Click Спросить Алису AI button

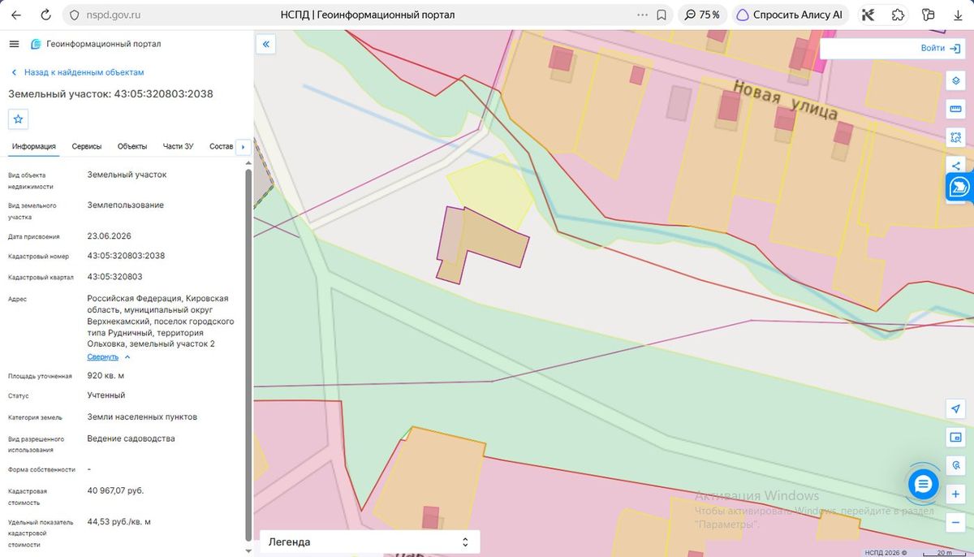click(791, 15)
